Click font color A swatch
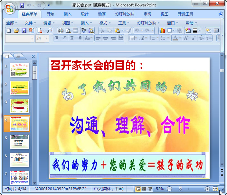 pyautogui.click(x=175, y=38)
